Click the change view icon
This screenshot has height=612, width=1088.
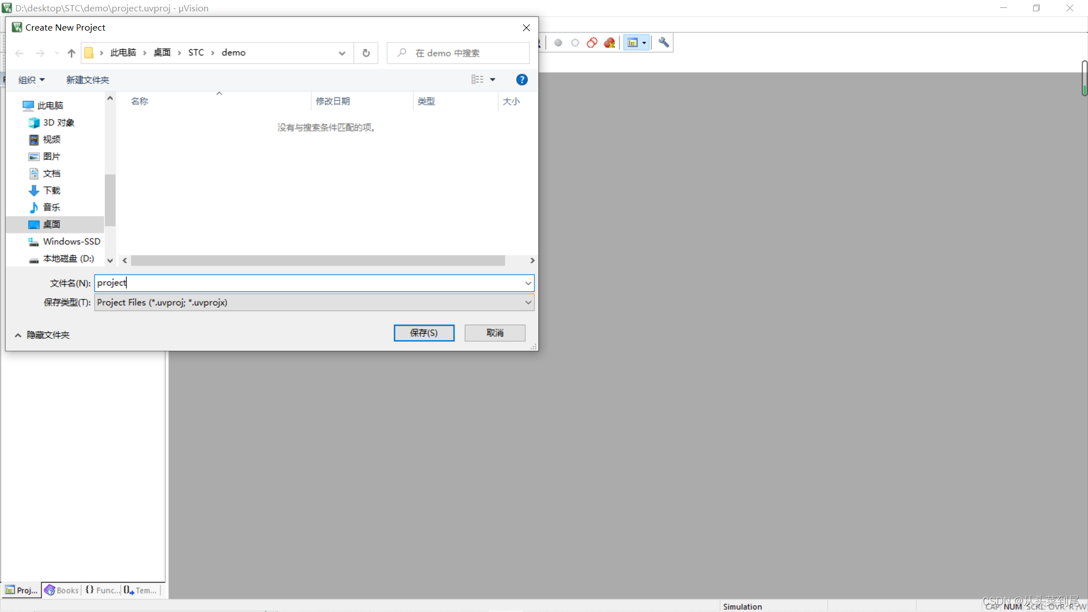click(478, 80)
